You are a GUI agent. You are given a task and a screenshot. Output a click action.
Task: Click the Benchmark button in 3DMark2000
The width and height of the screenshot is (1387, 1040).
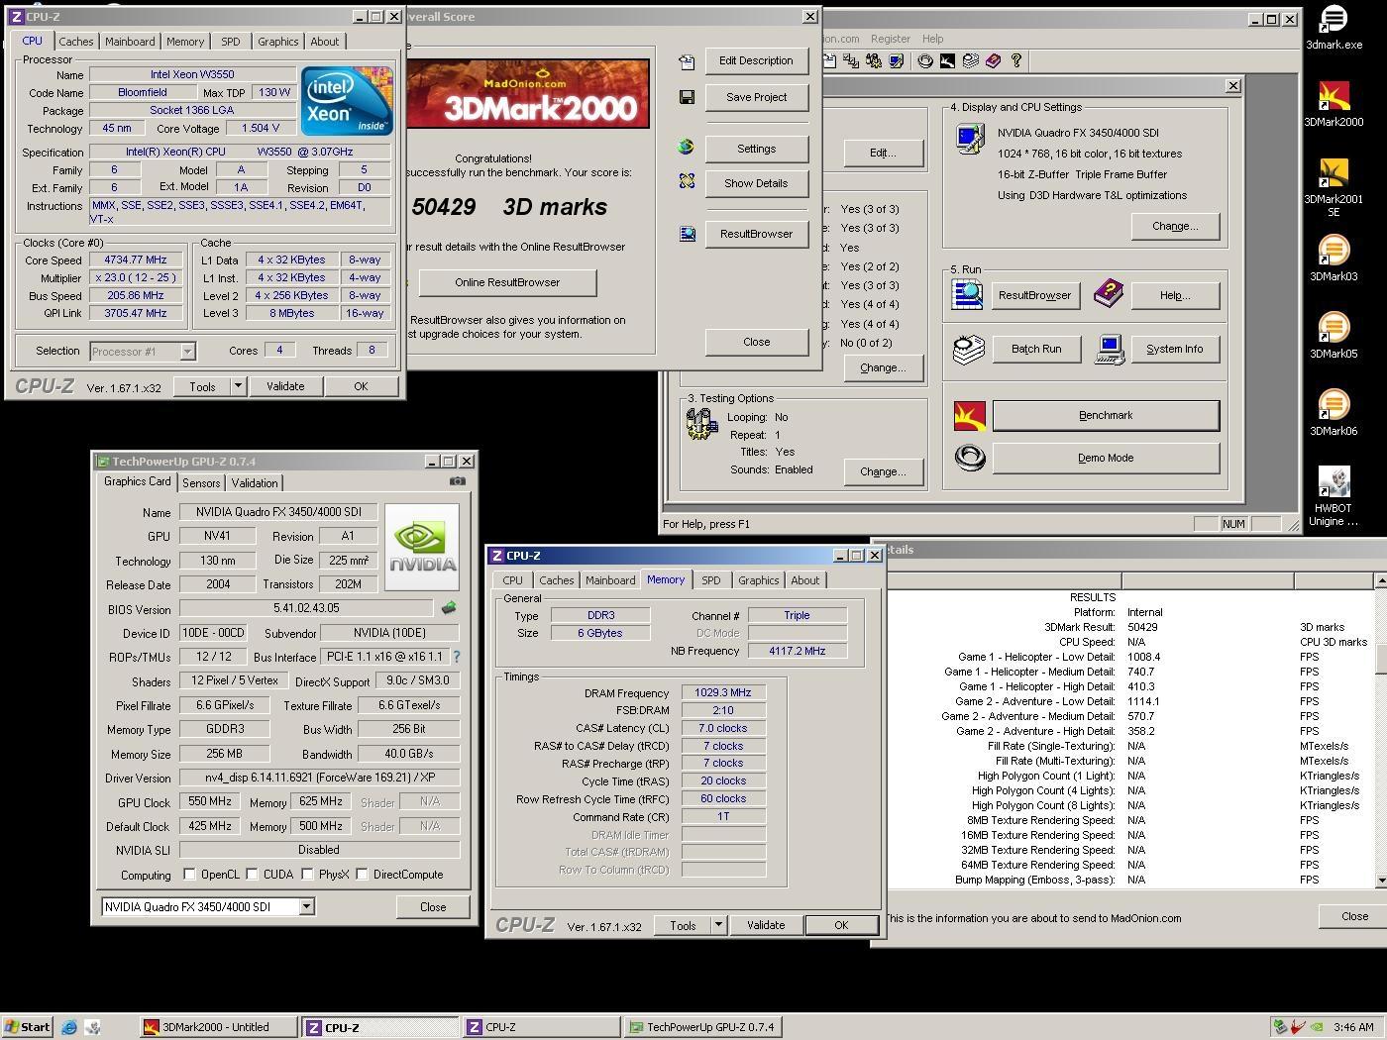click(1106, 415)
